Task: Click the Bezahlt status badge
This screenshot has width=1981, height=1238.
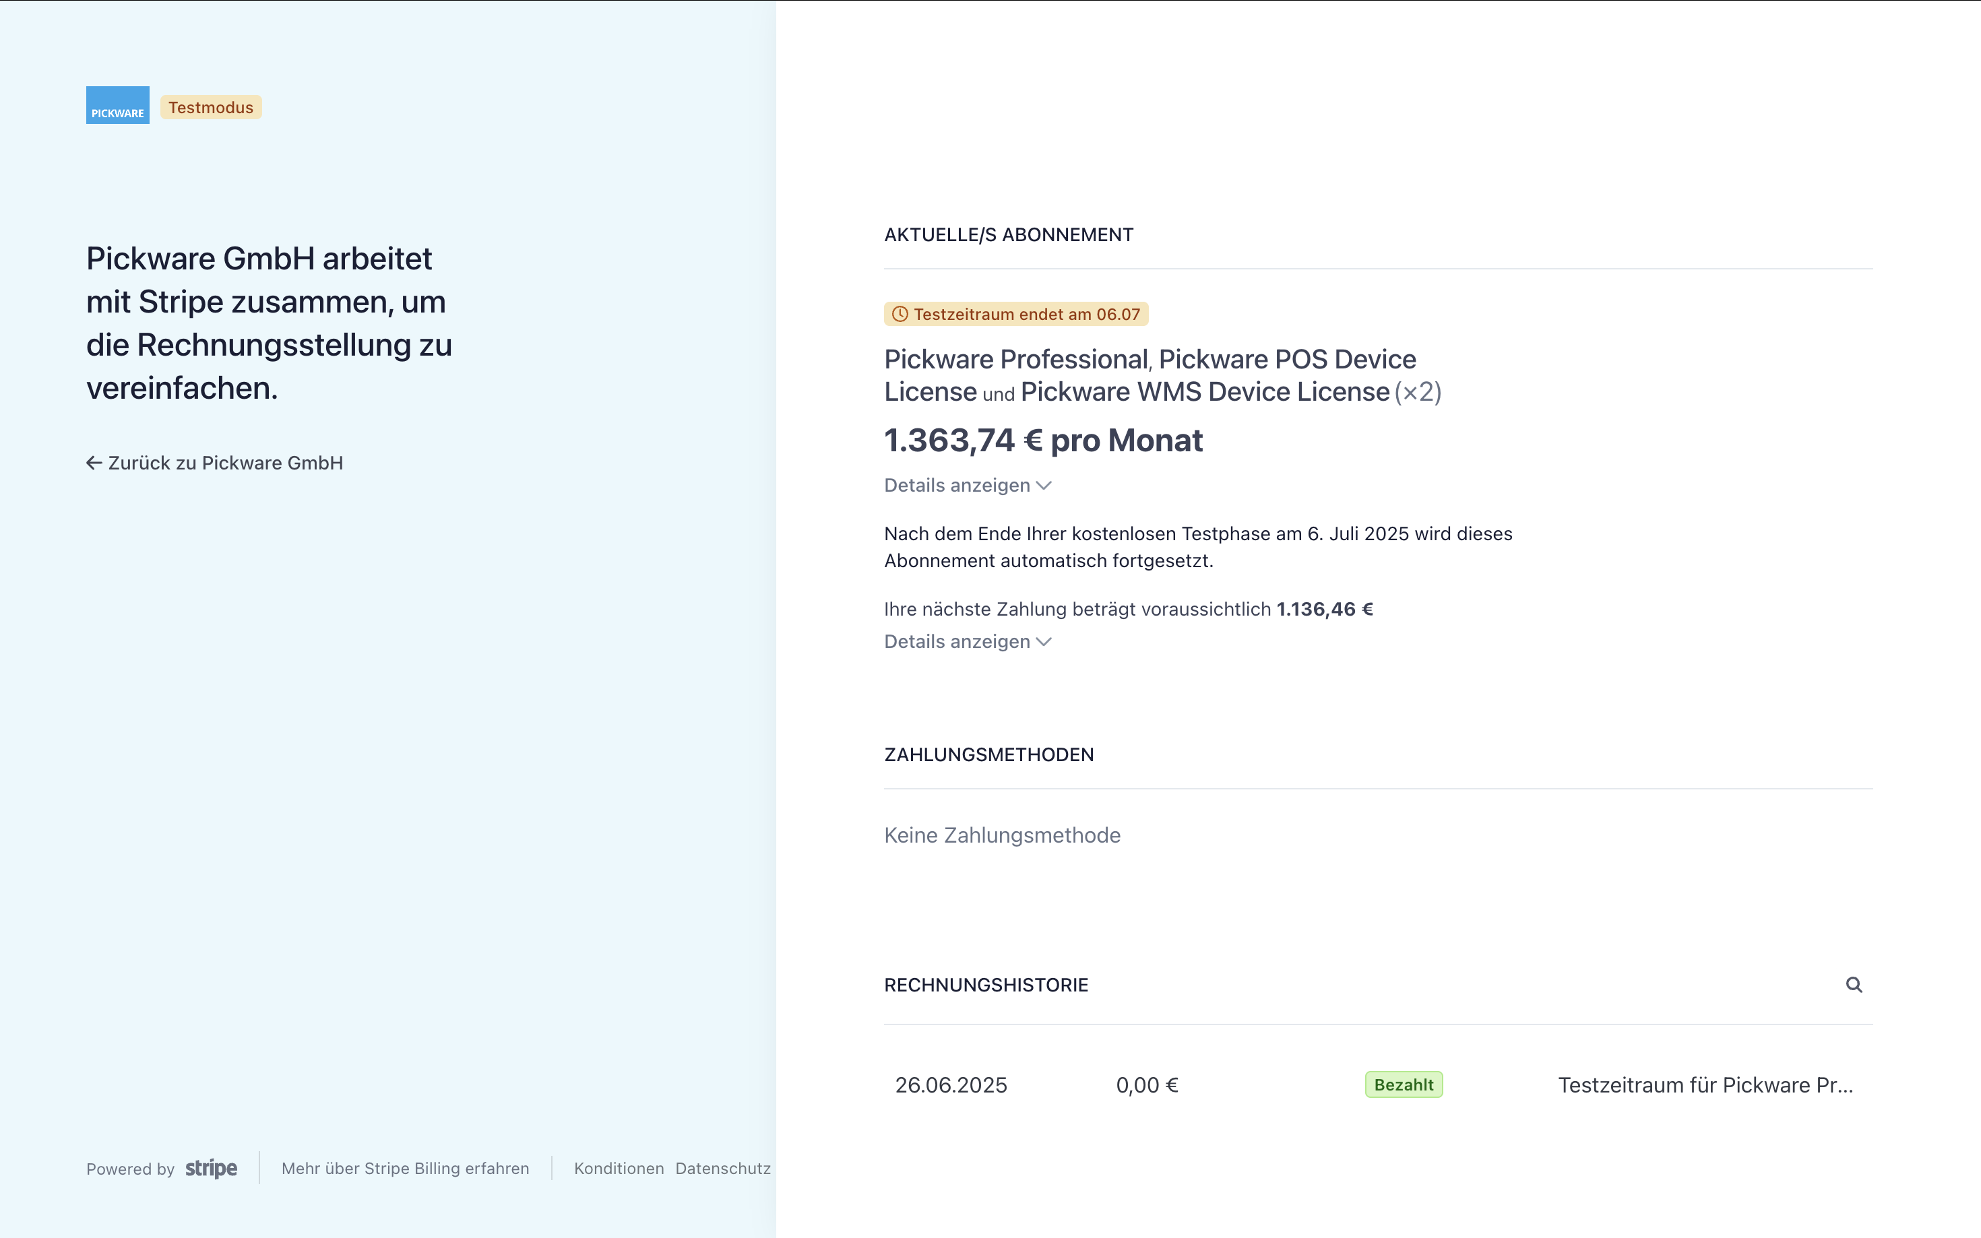Action: [x=1403, y=1085]
